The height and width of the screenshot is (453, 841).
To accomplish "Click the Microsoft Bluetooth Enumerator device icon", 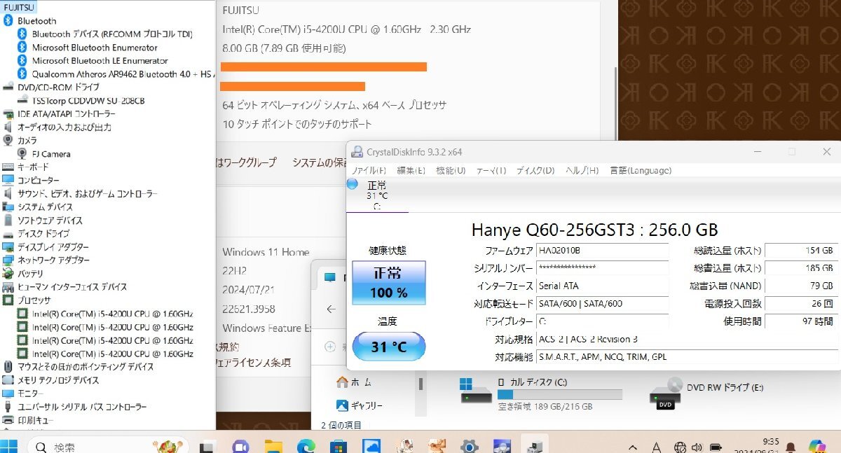I will point(22,48).
